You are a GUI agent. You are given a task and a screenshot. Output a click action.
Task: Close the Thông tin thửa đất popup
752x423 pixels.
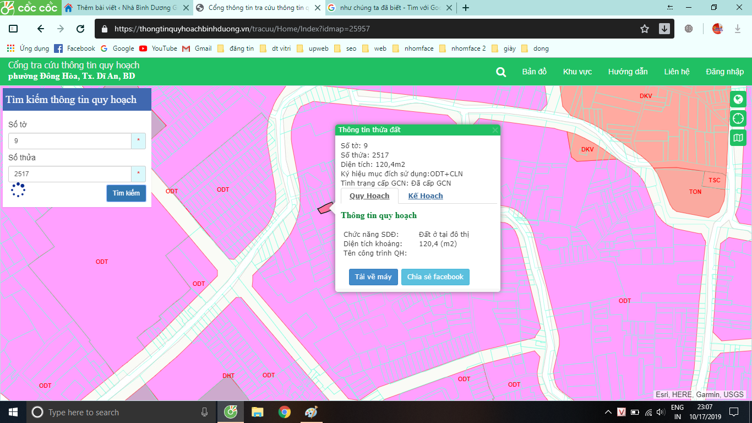tap(495, 130)
